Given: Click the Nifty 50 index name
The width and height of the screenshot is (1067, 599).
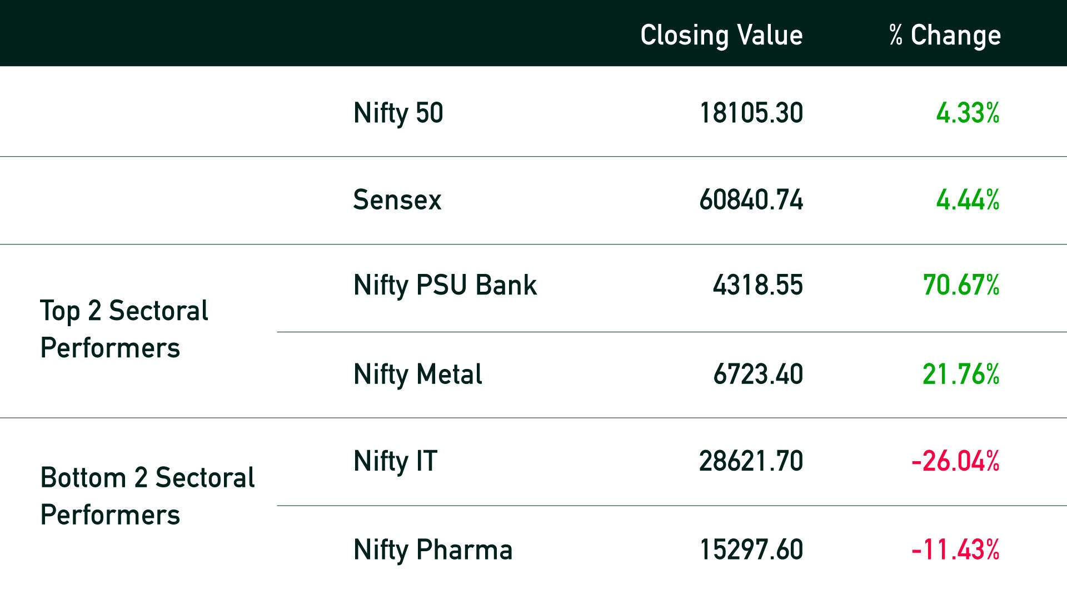Looking at the screenshot, I should (x=398, y=113).
